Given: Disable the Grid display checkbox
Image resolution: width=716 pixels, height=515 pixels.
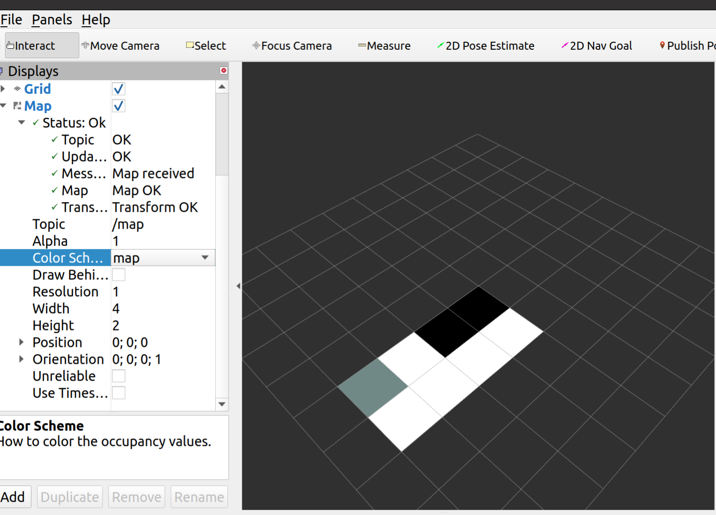Looking at the screenshot, I should (x=119, y=89).
